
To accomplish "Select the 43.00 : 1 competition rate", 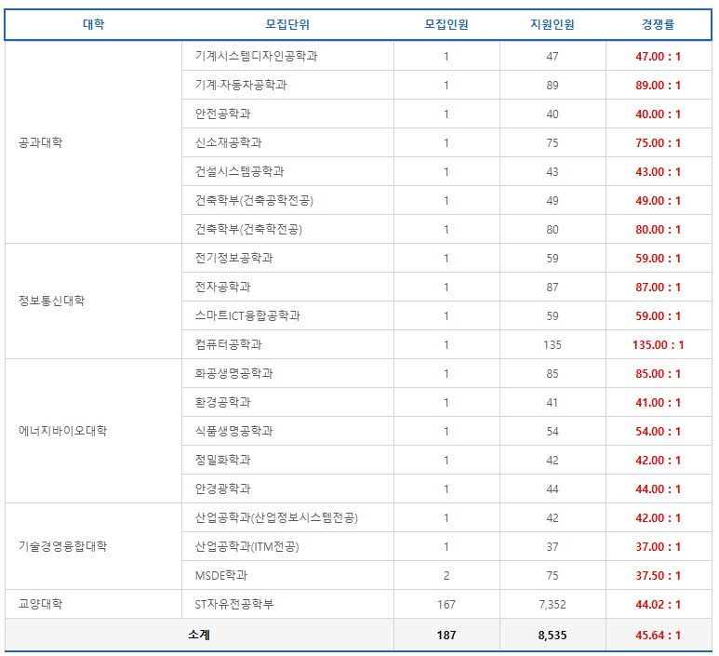I will pyautogui.click(x=658, y=172).
